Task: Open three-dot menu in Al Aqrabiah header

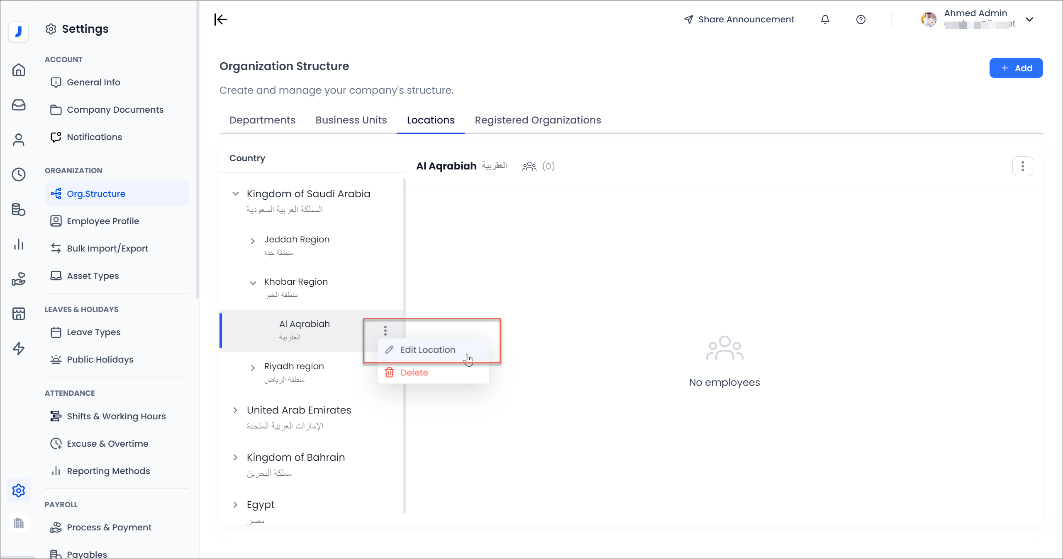Action: coord(1022,166)
